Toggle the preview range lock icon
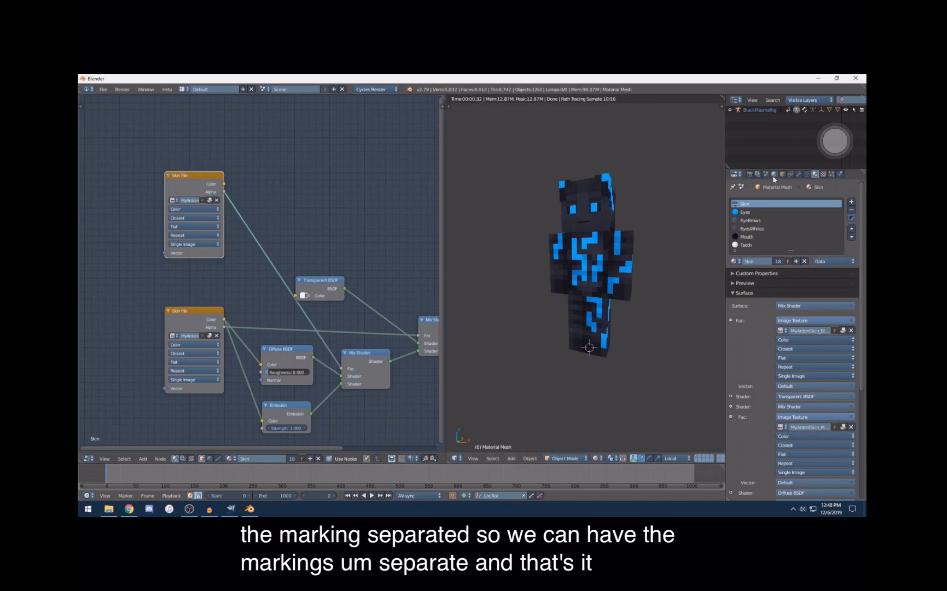This screenshot has height=591, width=947. (199, 496)
